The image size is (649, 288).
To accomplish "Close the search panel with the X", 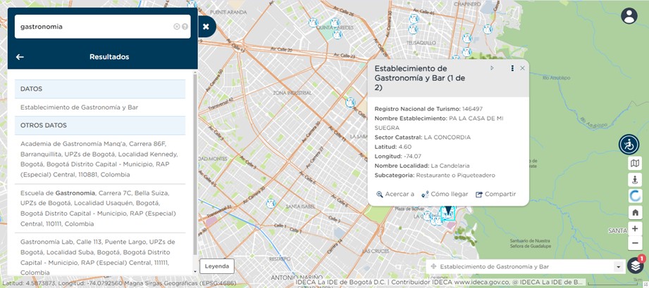I will coord(206,27).
